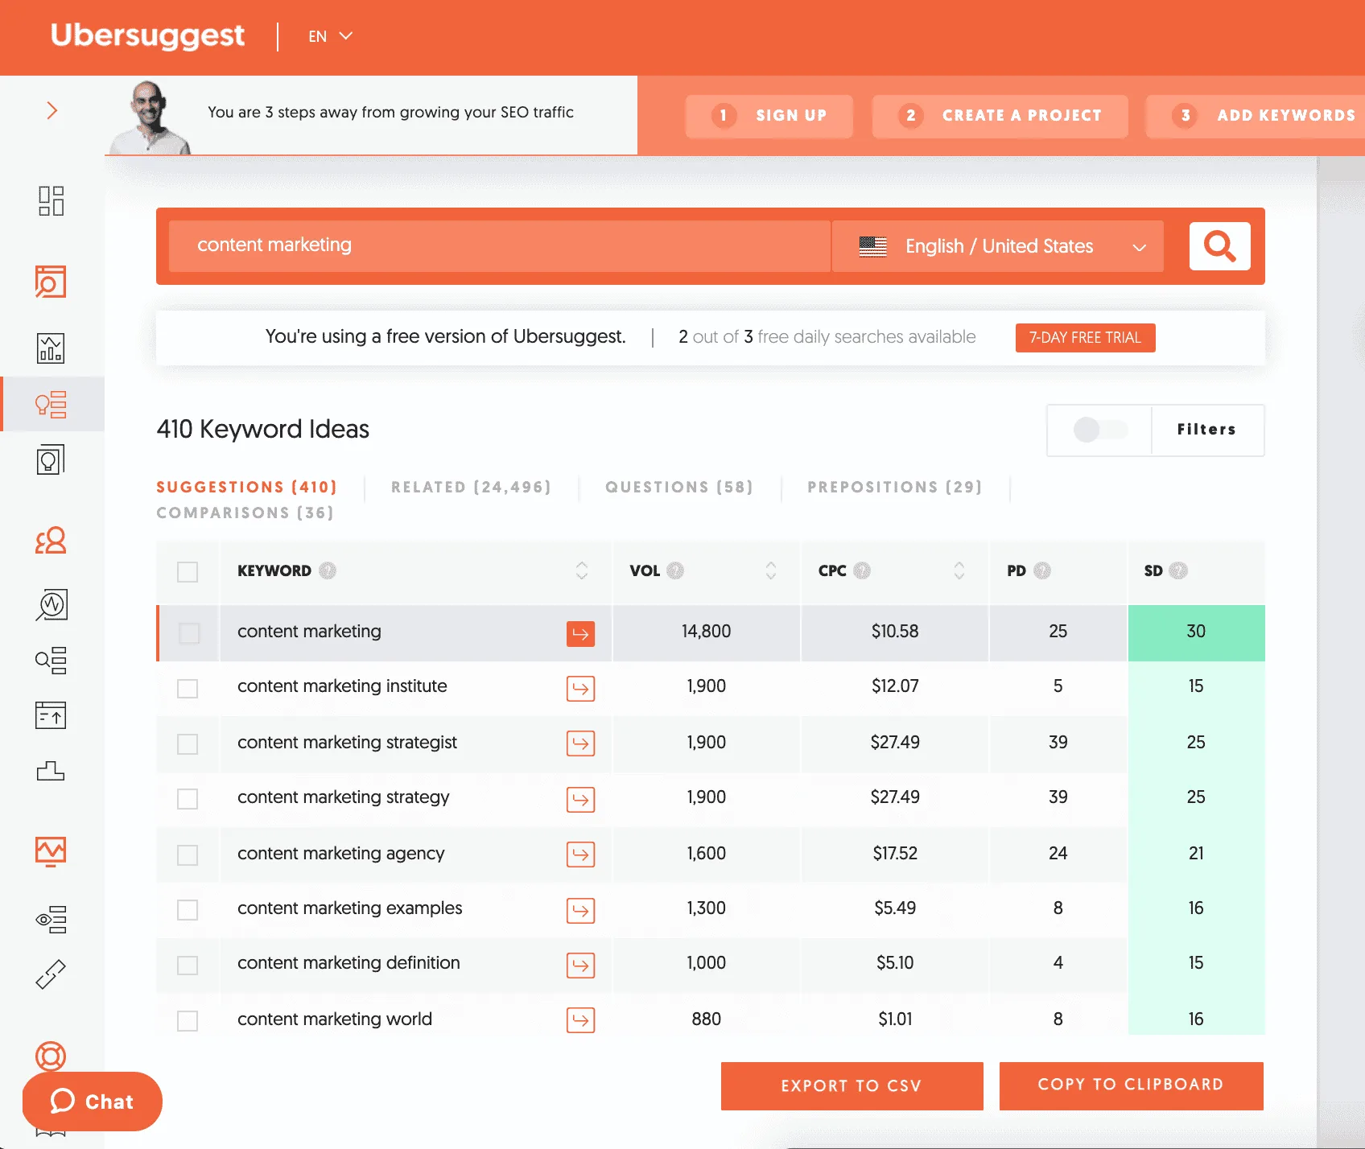This screenshot has width=1365, height=1149.
Task: Open details arrow for content marketing institute
Action: [x=580, y=689]
